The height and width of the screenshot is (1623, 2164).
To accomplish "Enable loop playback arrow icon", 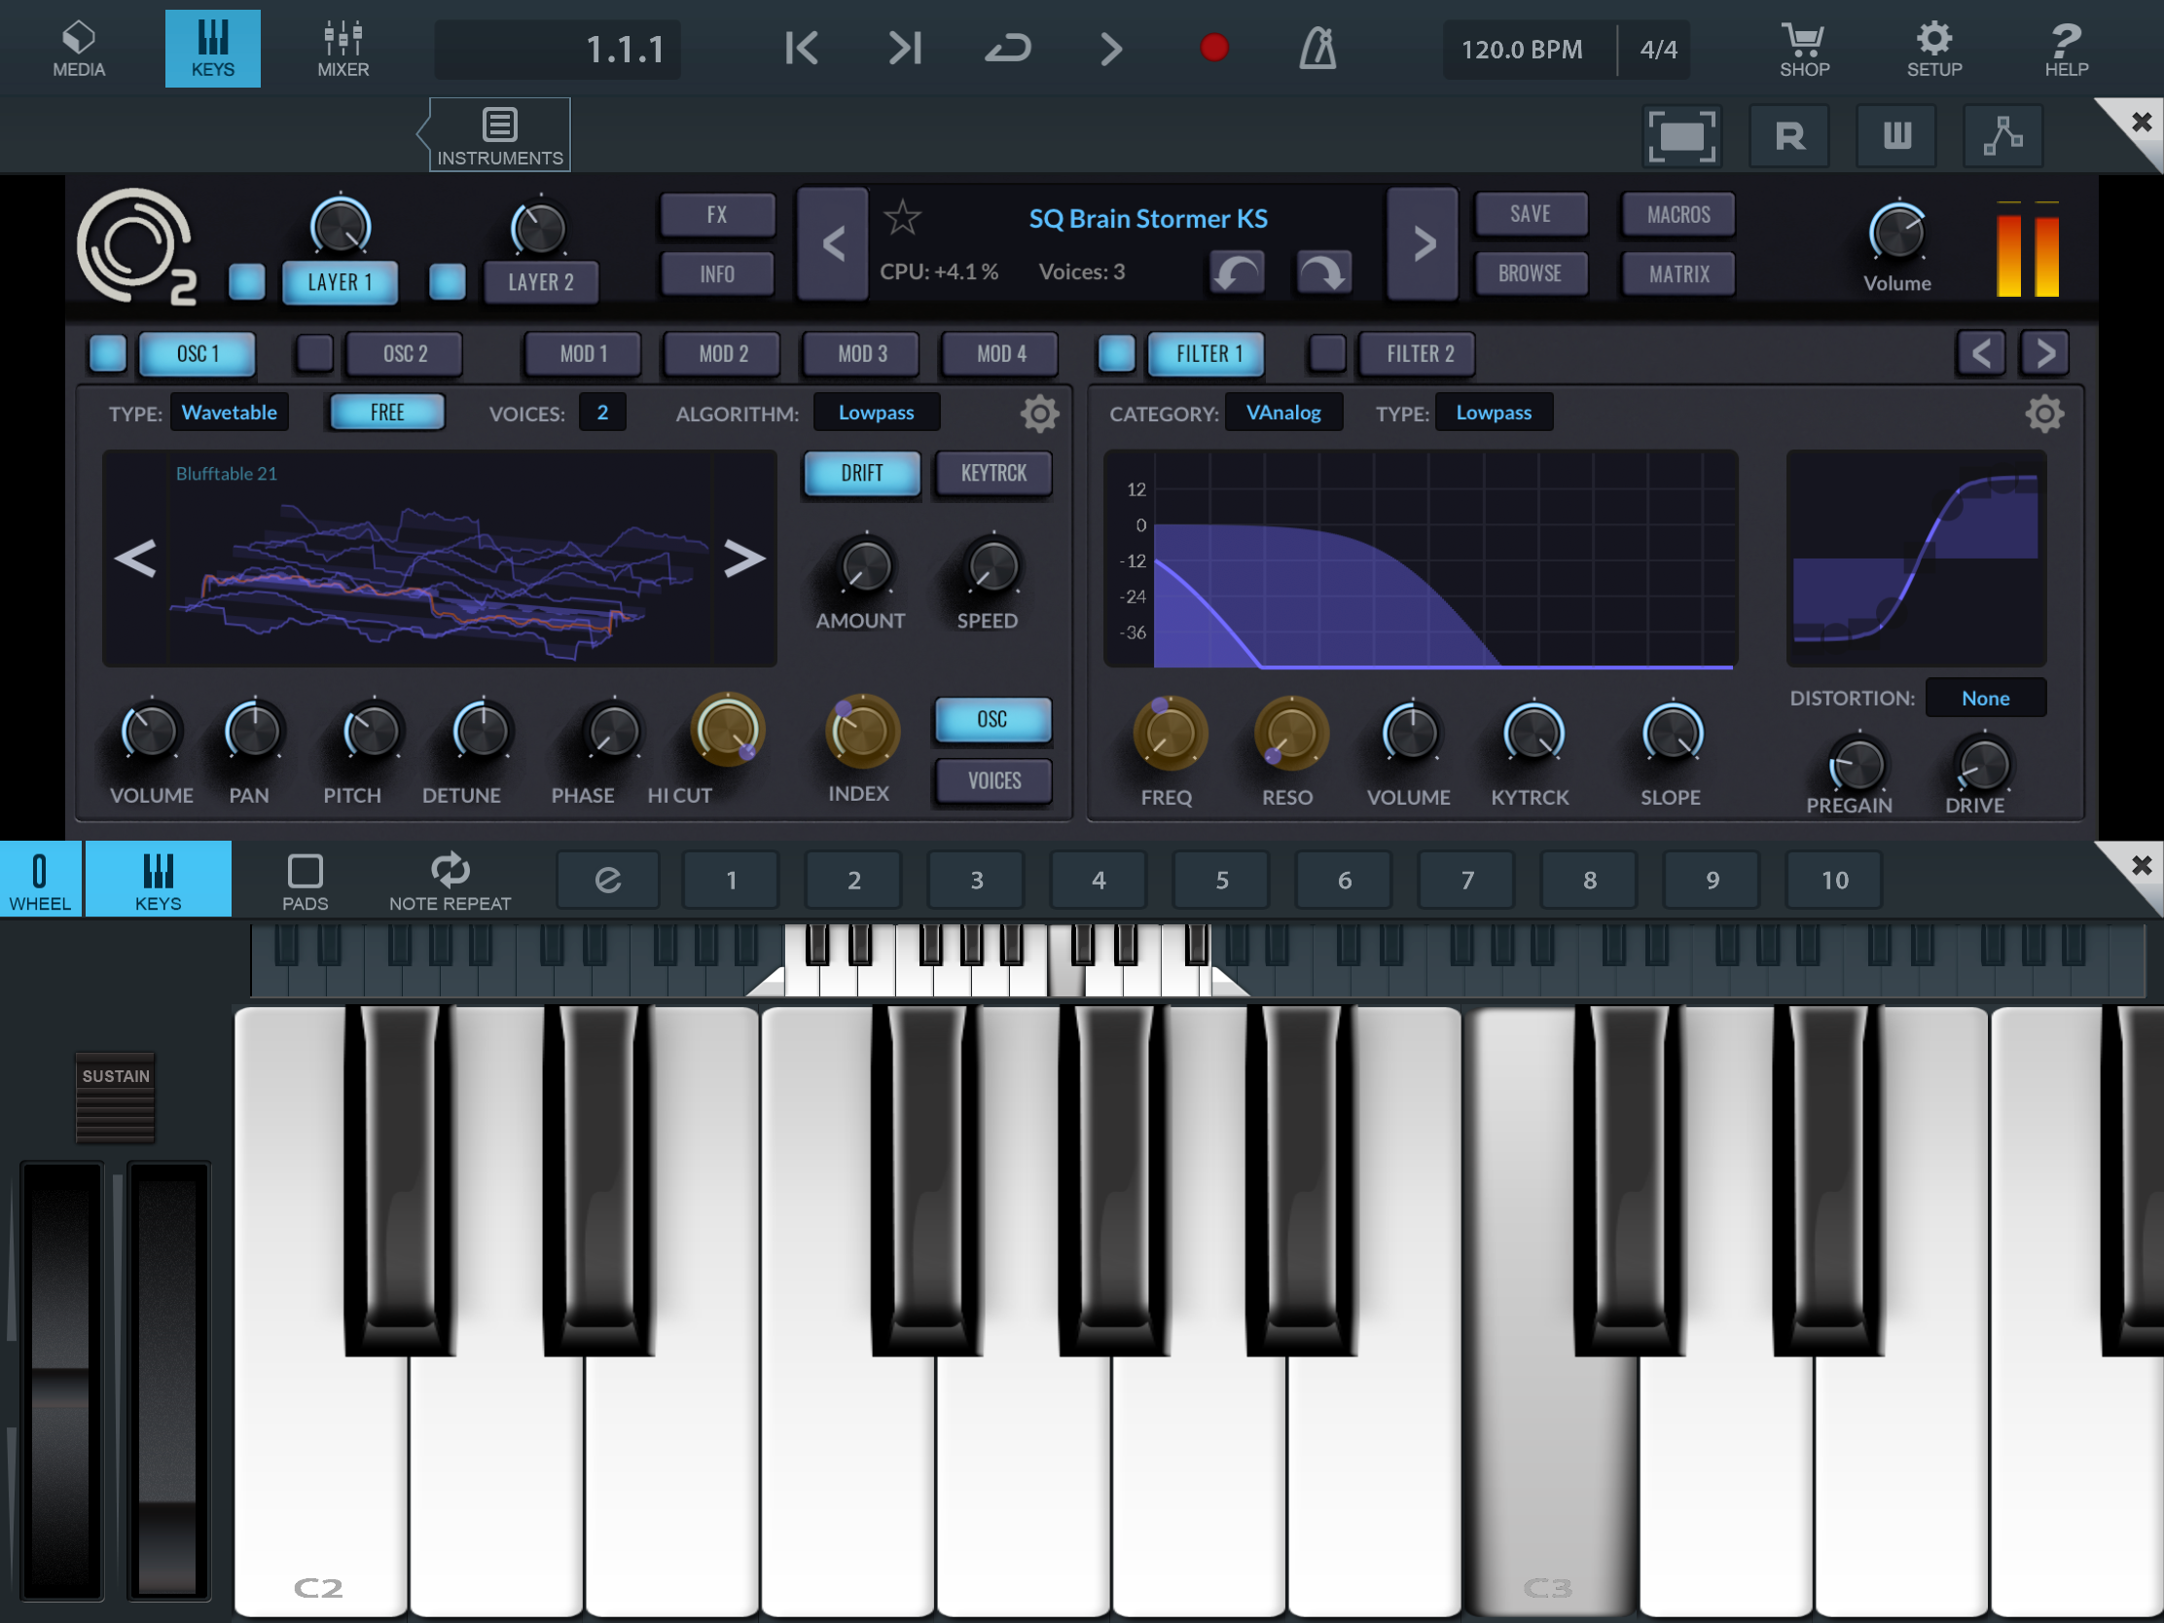I will pyautogui.click(x=1008, y=48).
